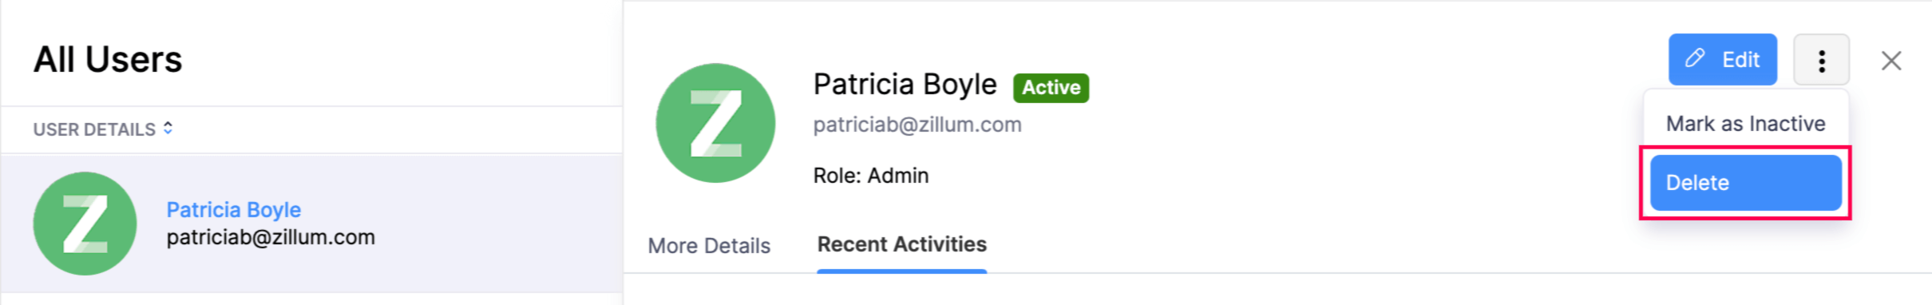Click the All Users heading

(x=108, y=60)
